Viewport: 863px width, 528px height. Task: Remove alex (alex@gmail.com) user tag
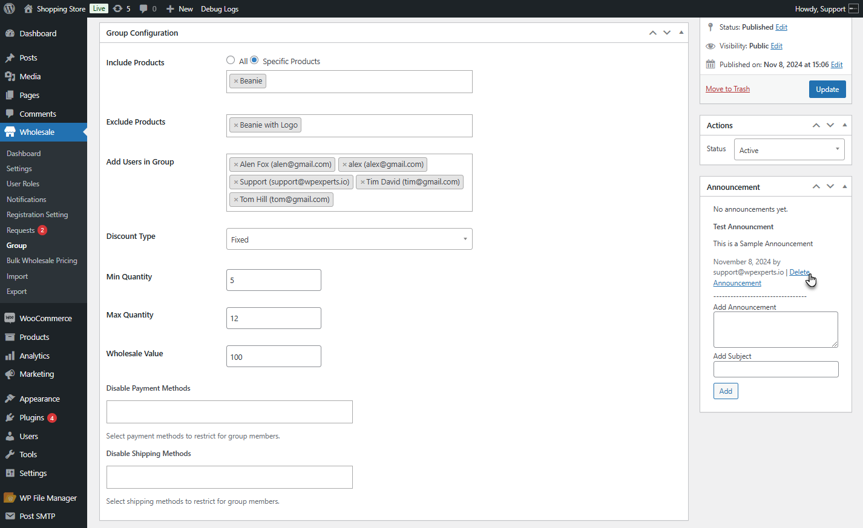(344, 165)
